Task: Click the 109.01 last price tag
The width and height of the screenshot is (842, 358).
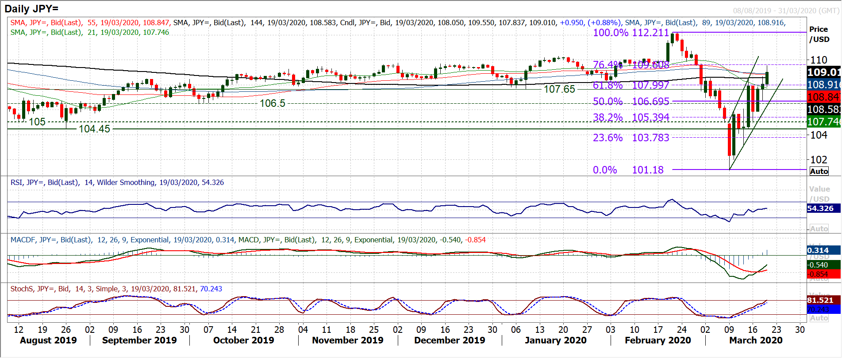Action: [824, 72]
